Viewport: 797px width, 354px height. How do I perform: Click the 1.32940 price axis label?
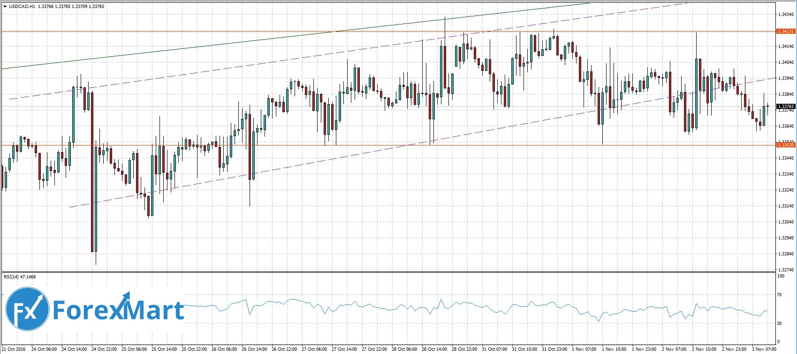coord(785,238)
